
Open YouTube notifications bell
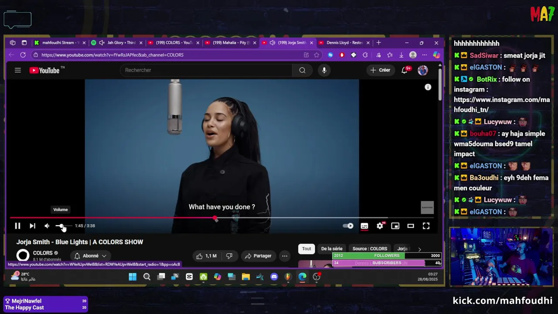coord(405,70)
